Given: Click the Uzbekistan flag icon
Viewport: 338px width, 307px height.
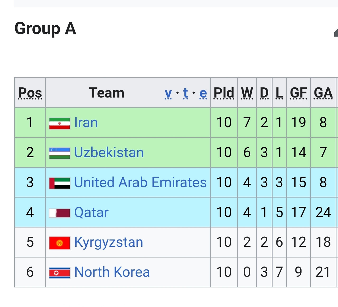Looking at the screenshot, I should coord(59,153).
